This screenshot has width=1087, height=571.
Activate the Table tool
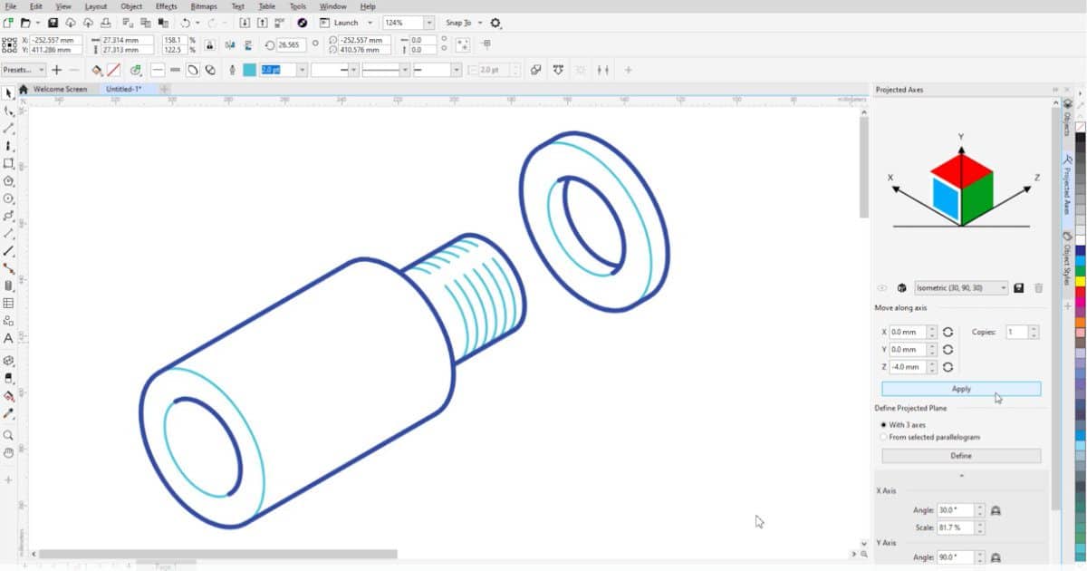(x=8, y=304)
